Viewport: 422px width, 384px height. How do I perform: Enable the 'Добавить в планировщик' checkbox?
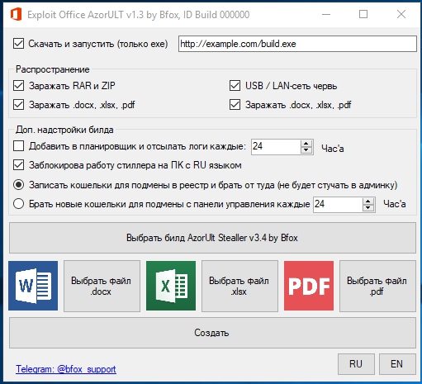point(18,146)
